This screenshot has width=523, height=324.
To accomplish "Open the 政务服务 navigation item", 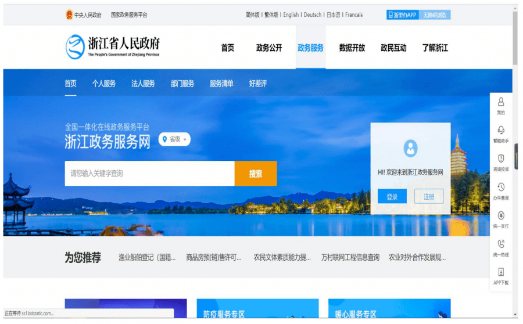I will click(x=310, y=48).
